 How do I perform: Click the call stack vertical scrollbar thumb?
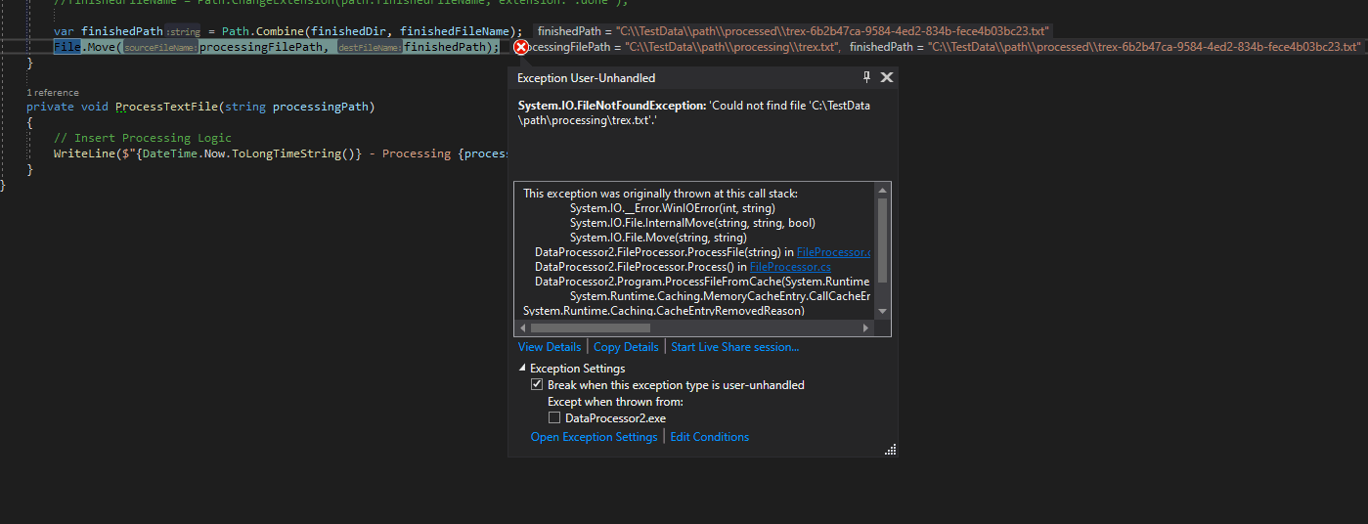pos(883,240)
